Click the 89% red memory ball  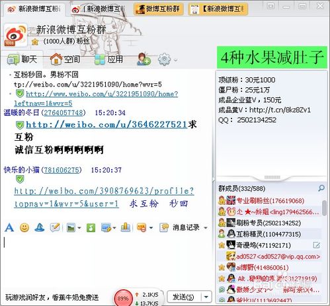(x=123, y=298)
